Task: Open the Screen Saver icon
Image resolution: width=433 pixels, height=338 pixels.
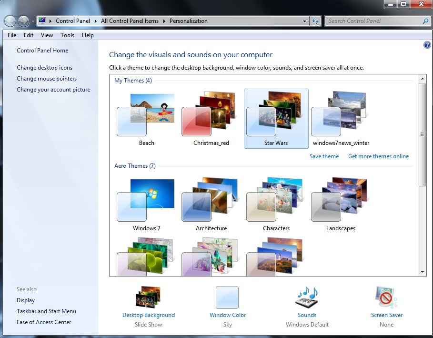Action: point(386,297)
